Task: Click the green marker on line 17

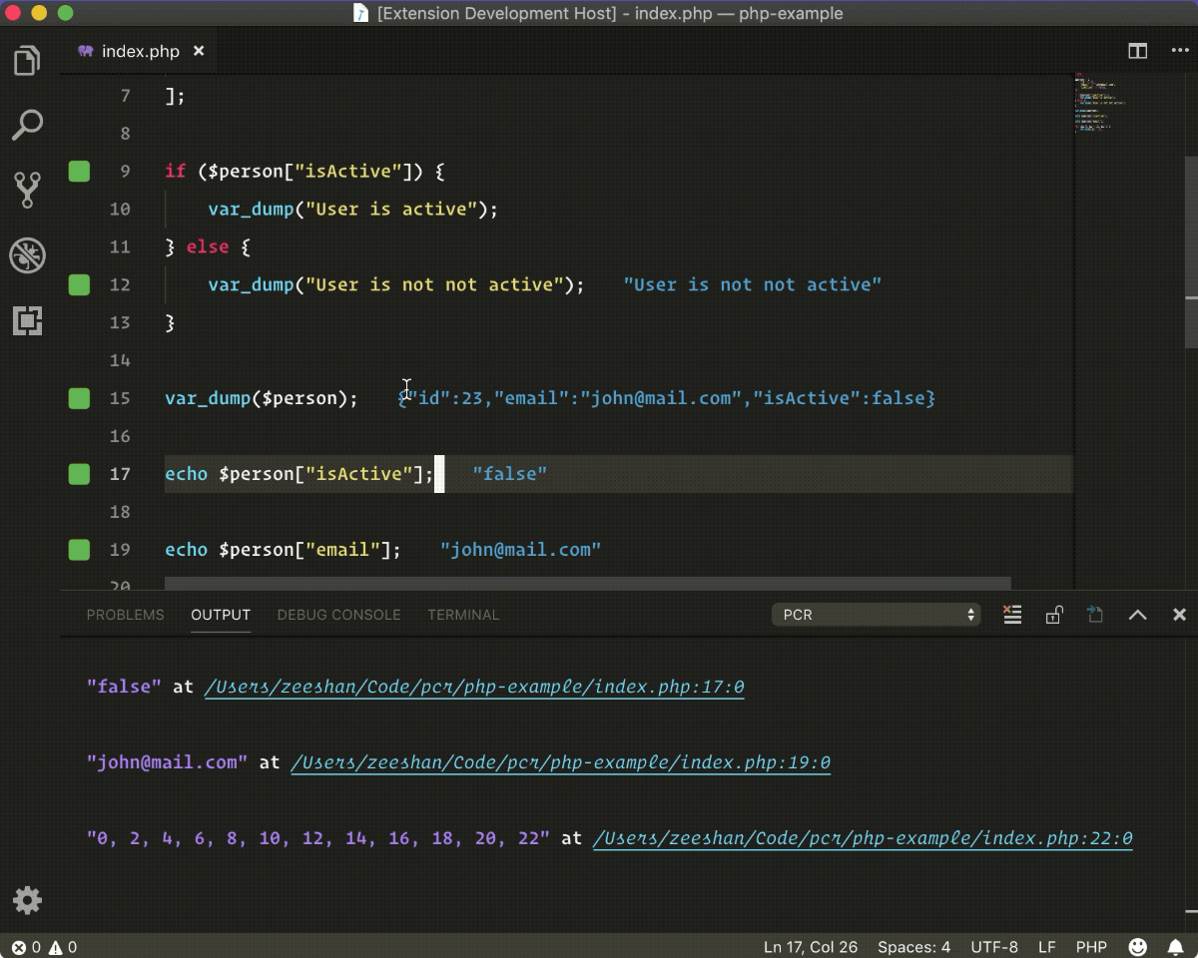Action: [x=79, y=474]
